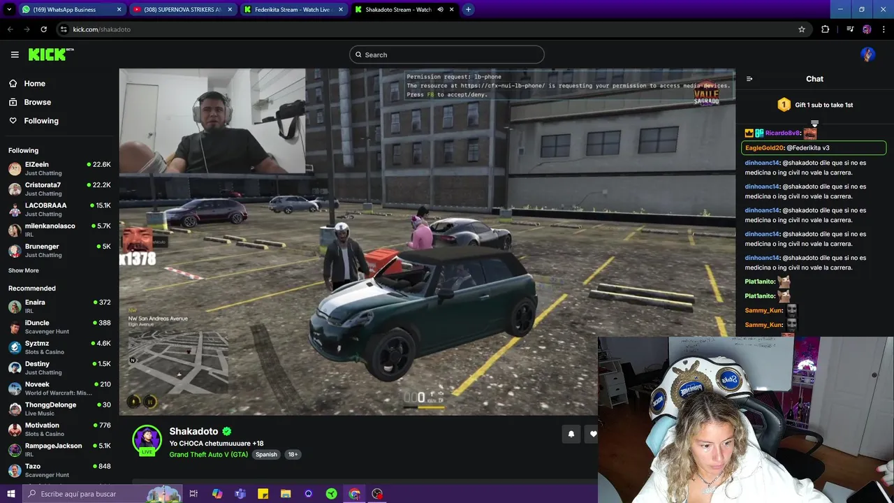Open the Kick user profile avatar
Viewport: 894px width, 503px height.
pyautogui.click(x=867, y=54)
